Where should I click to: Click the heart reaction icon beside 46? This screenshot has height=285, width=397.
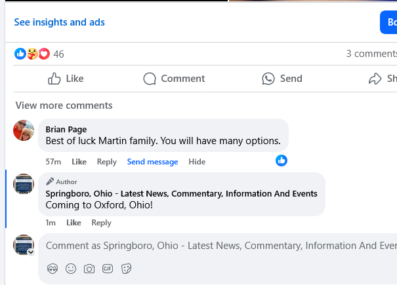tap(44, 54)
